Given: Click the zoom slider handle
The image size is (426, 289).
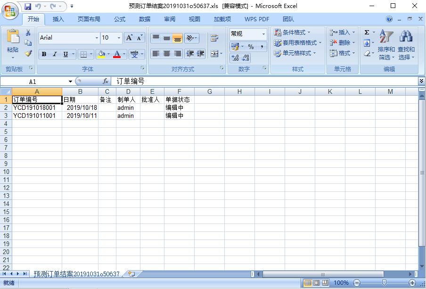Looking at the screenshot, I should point(384,283).
